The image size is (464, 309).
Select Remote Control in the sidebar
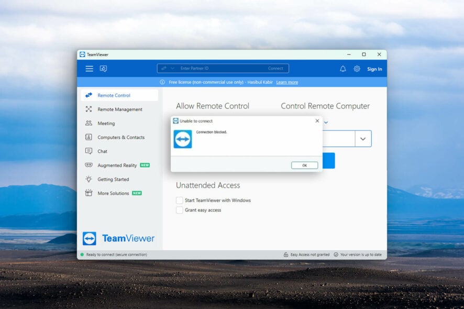point(119,95)
